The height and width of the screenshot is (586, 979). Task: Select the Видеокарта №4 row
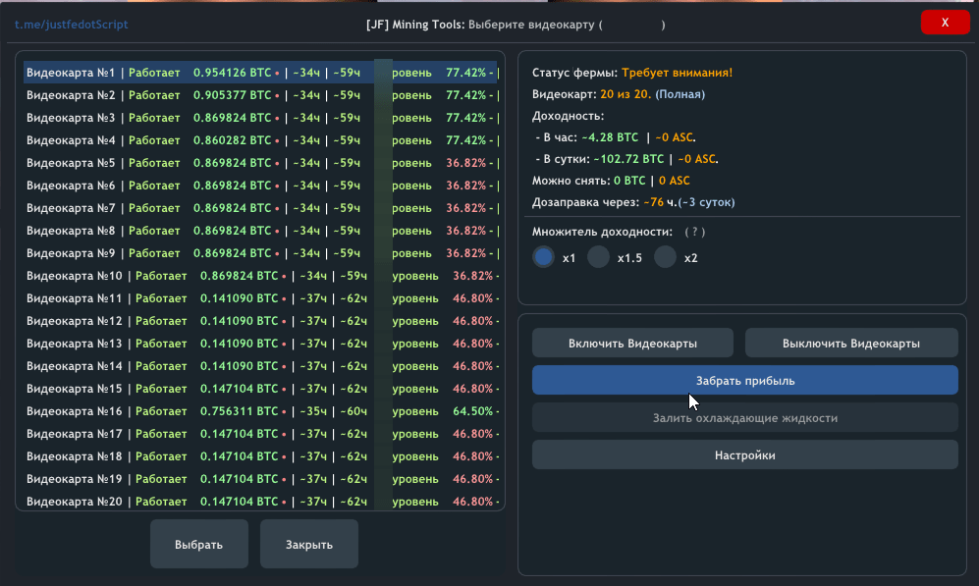pos(261,140)
